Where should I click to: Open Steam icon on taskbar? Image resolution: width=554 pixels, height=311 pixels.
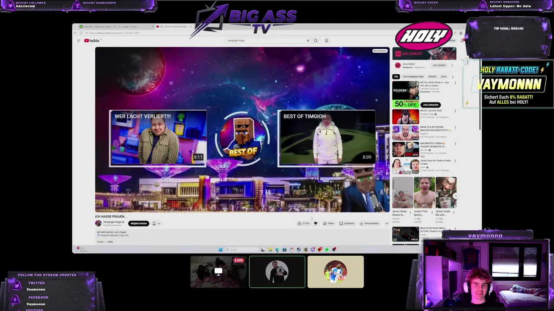pos(298,250)
